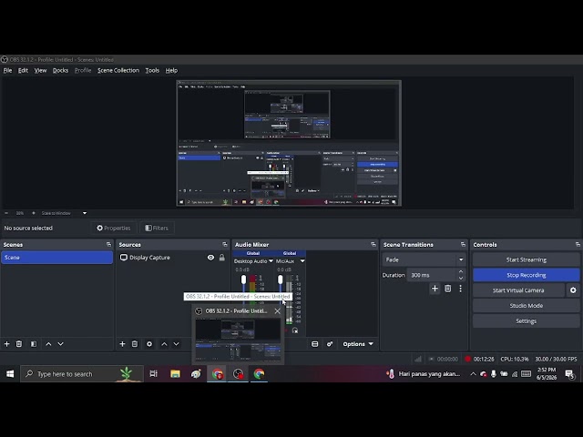
Task: Open the Docks menu
Action: (x=60, y=70)
